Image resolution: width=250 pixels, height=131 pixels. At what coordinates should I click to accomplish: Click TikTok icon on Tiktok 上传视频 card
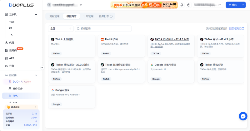click(x=52, y=39)
